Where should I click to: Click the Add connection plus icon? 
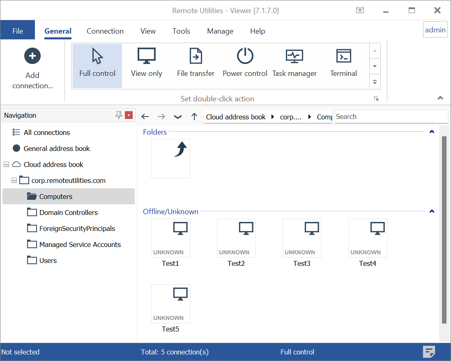[x=32, y=56]
